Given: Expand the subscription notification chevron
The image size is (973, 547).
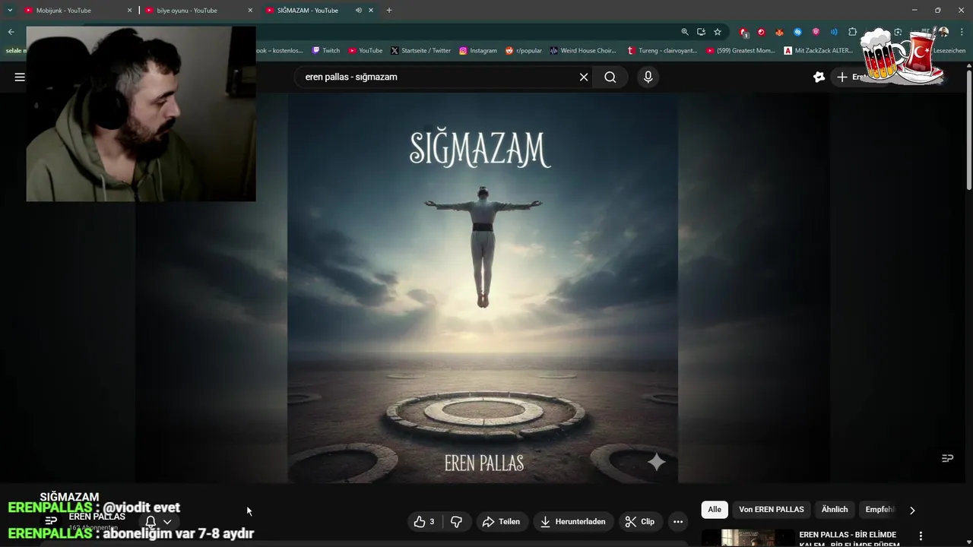Looking at the screenshot, I should click(167, 521).
